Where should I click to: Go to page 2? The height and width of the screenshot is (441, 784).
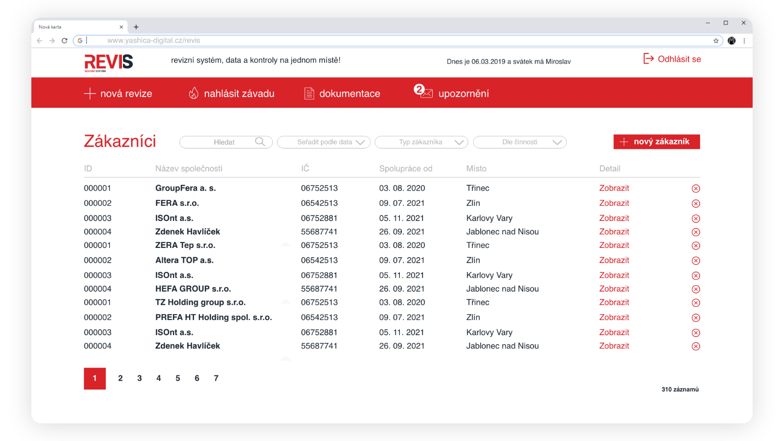click(x=120, y=378)
